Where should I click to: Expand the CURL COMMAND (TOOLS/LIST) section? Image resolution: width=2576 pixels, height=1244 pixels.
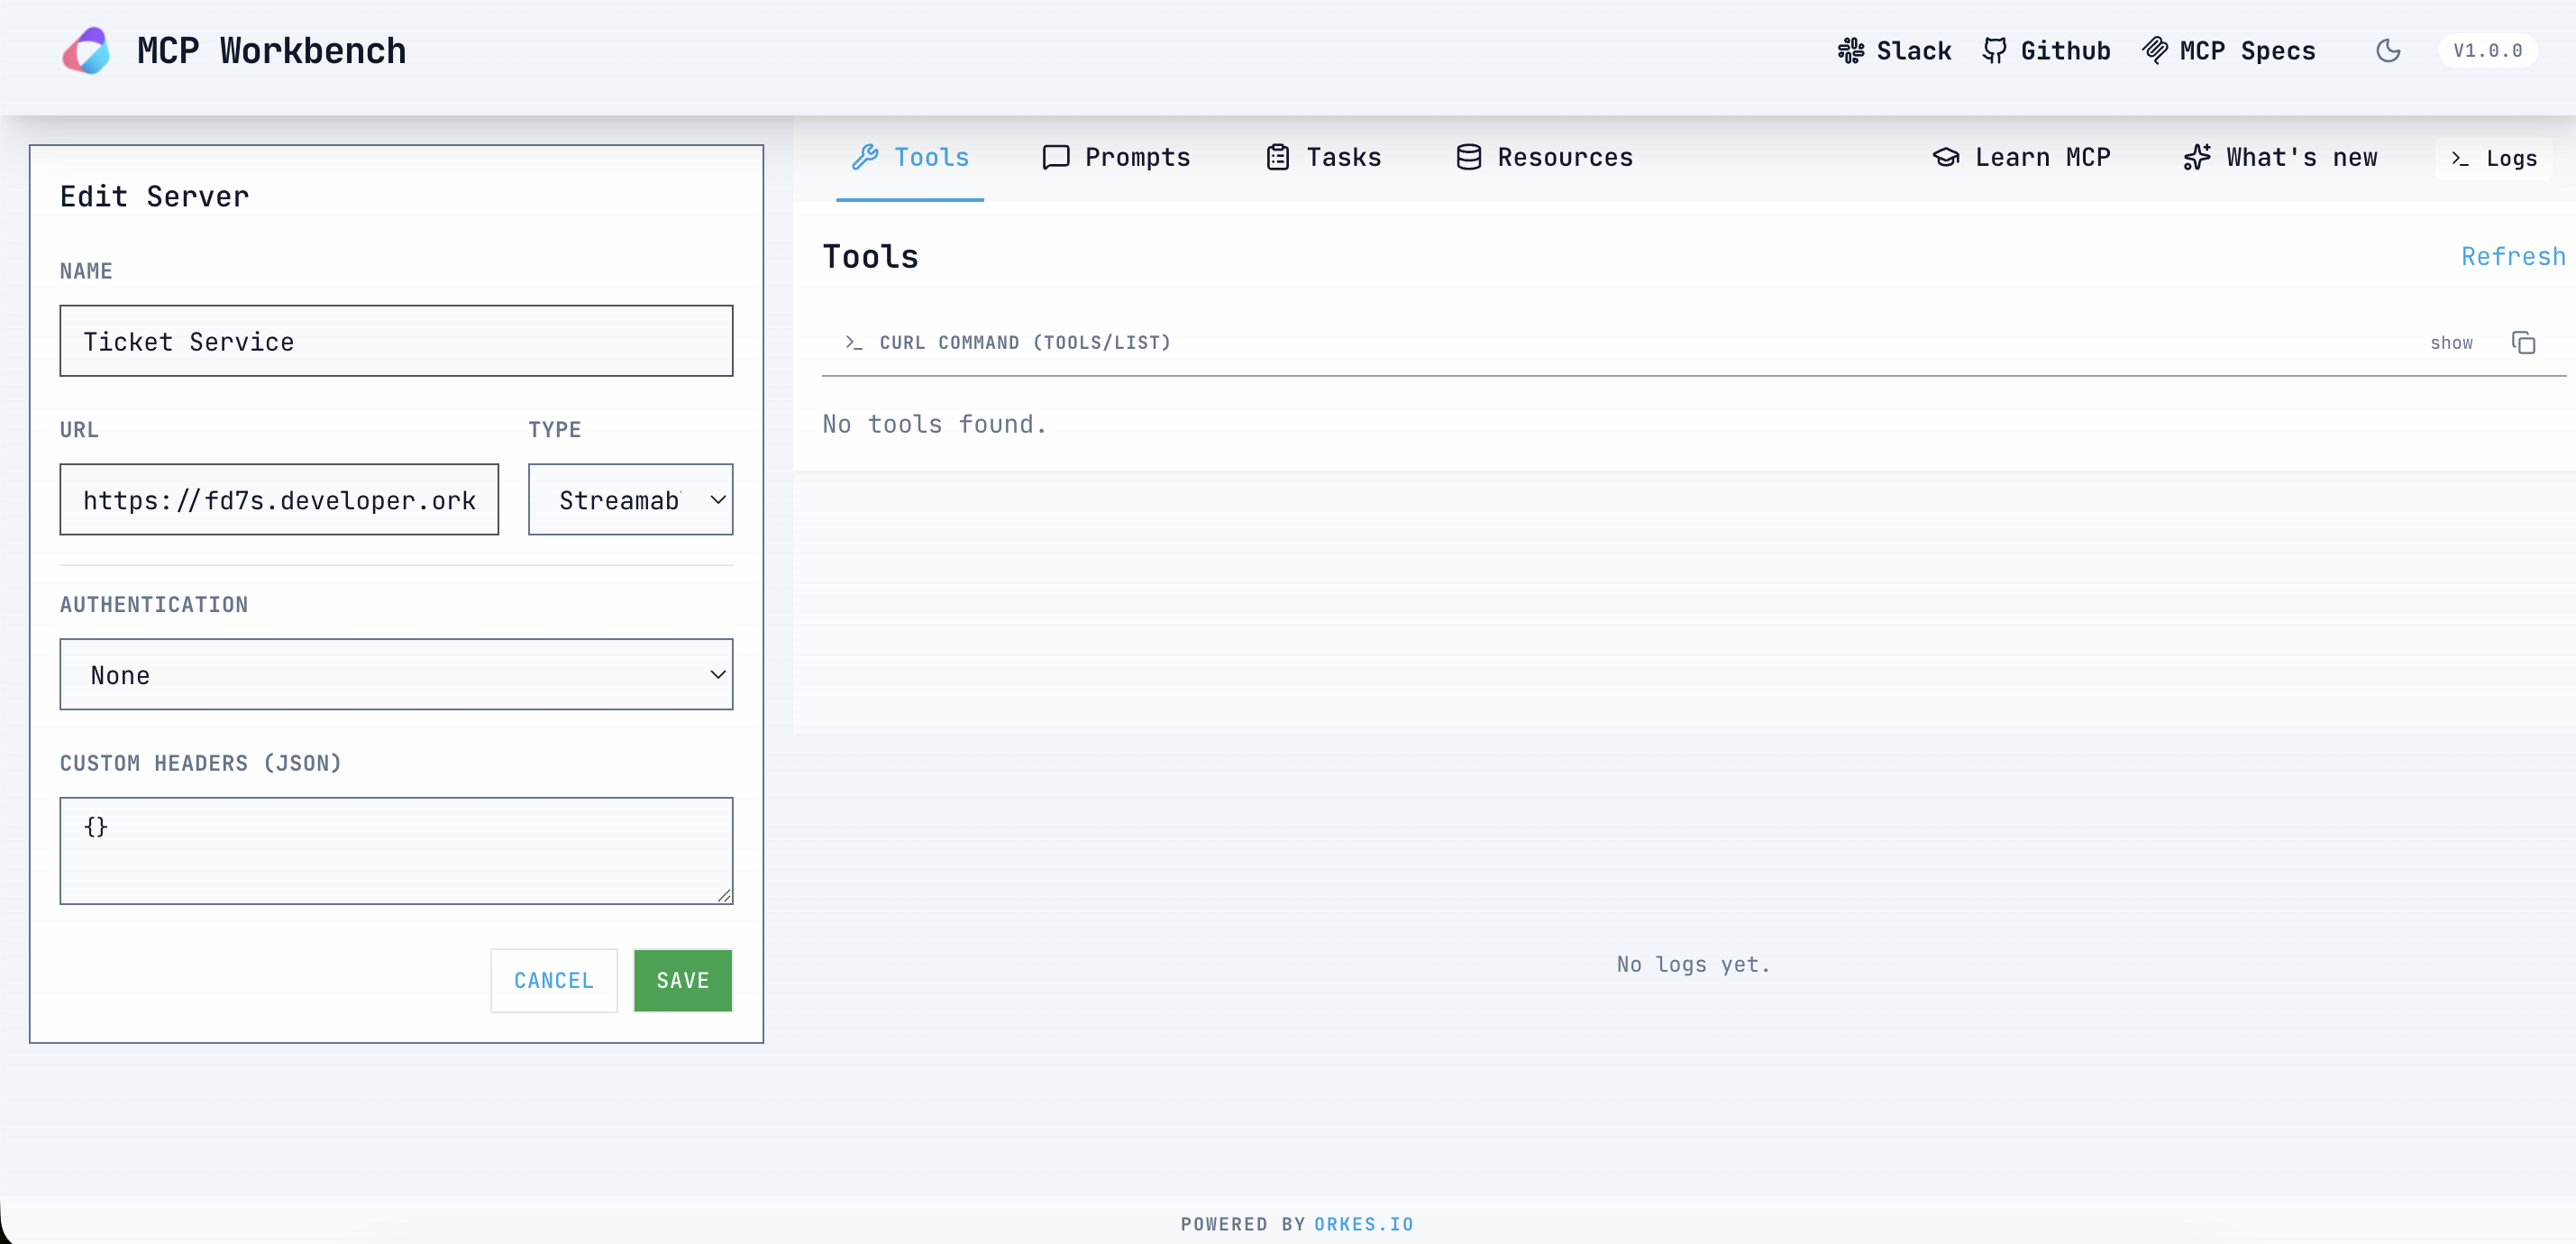point(1024,342)
